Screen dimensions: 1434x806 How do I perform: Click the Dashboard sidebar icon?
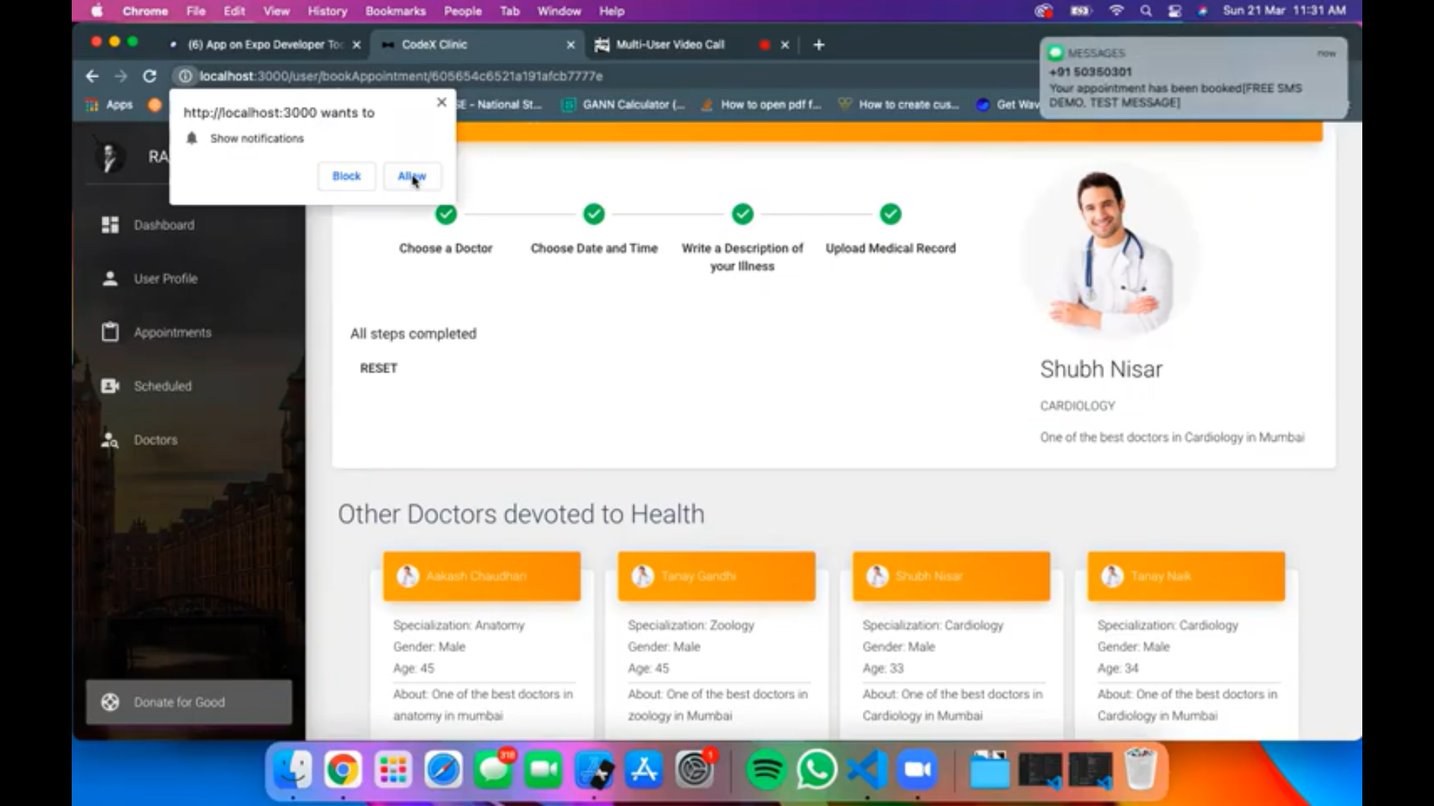click(x=110, y=225)
